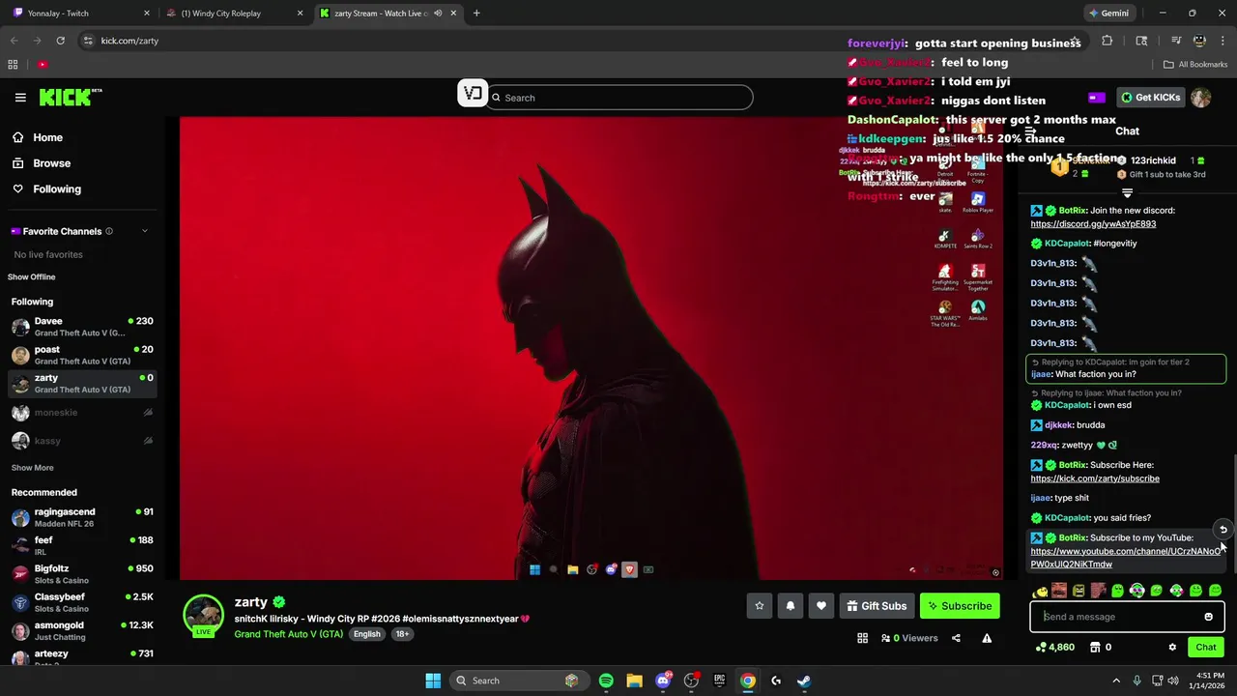Expand gift leaderboard drop-down handle
Viewport: 1237px width, 696px height.
coord(1127,193)
